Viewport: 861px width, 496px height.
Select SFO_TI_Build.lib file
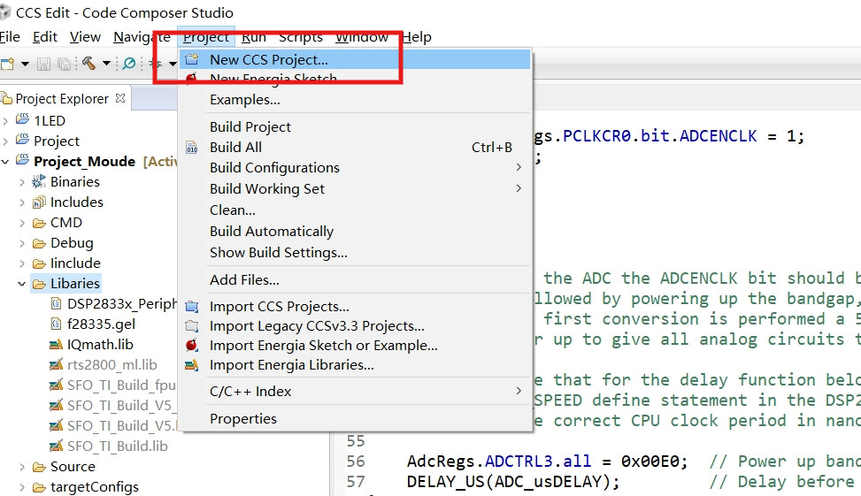tap(118, 446)
